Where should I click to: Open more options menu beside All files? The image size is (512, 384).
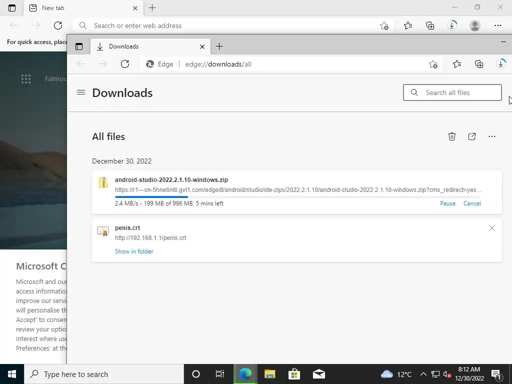pyautogui.click(x=492, y=136)
